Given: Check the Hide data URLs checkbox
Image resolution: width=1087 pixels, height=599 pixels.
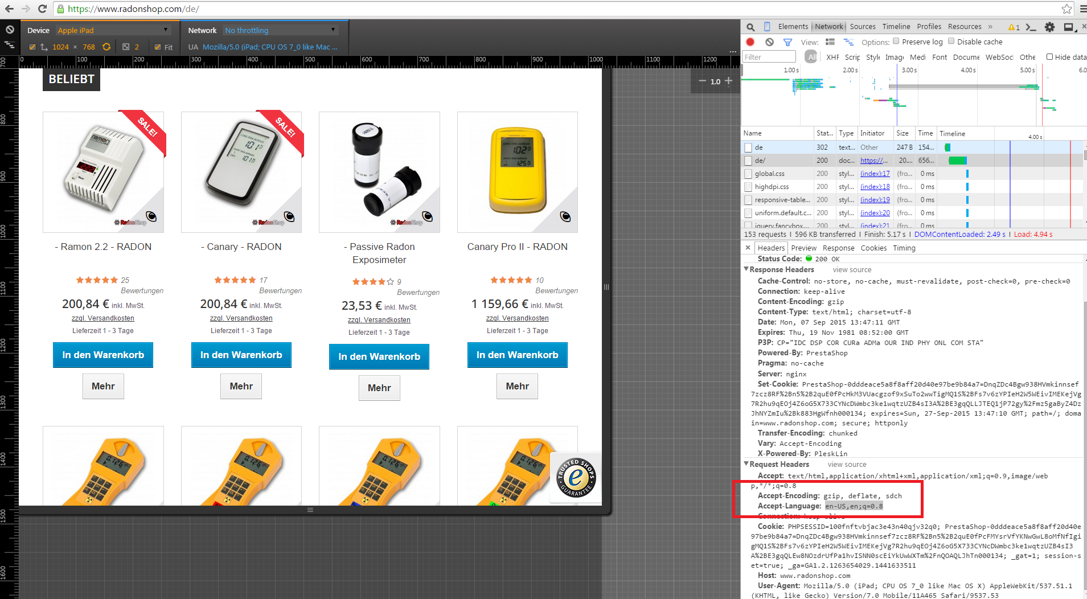Looking at the screenshot, I should [1049, 56].
